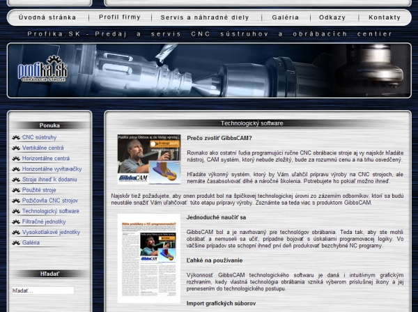
Task: Open the Horizontálne vyvŕtavačky link
Action: click(x=52, y=169)
